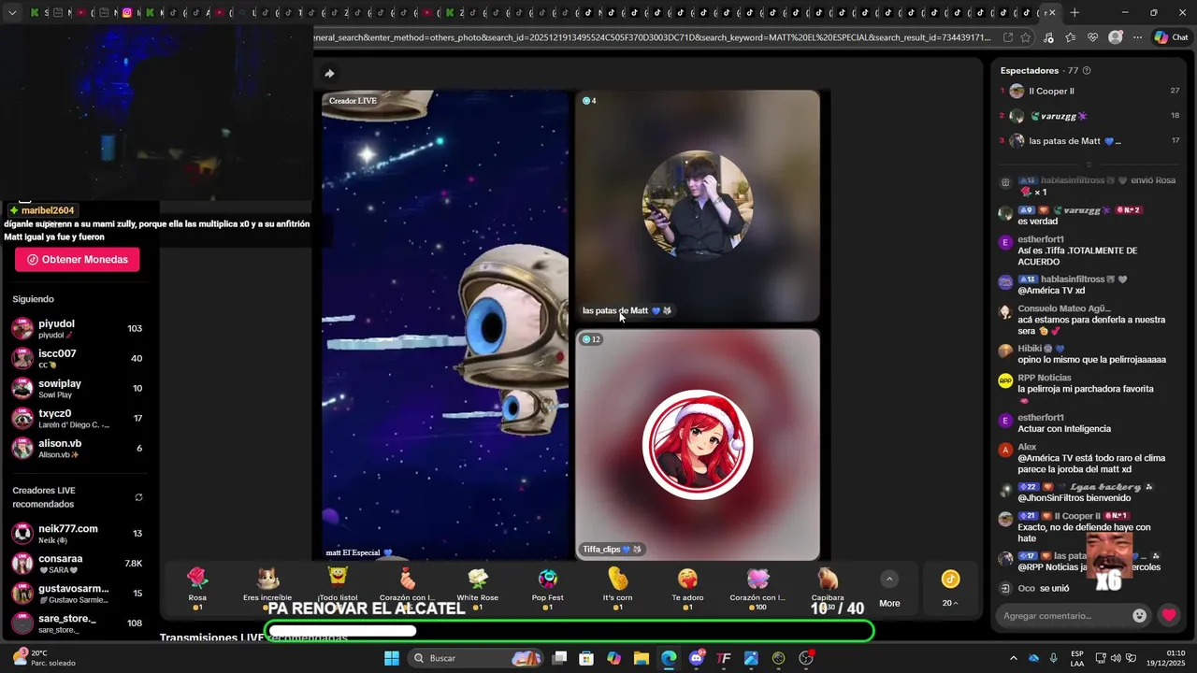Open a new browser tab

click(1074, 12)
